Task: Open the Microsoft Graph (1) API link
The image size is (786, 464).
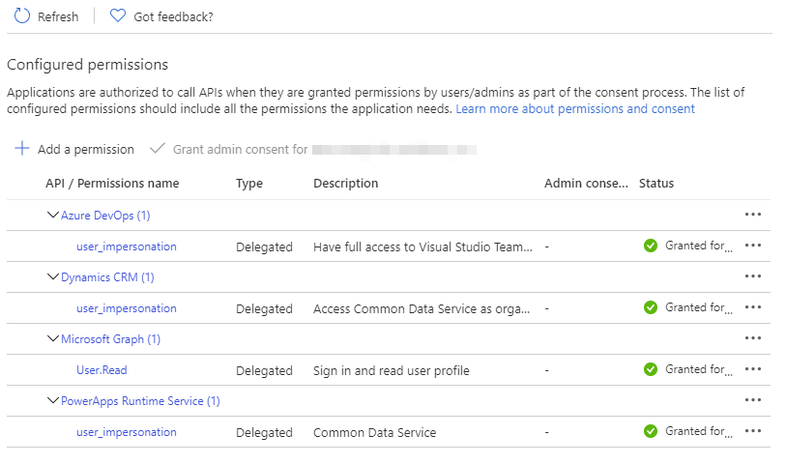Action: click(111, 339)
